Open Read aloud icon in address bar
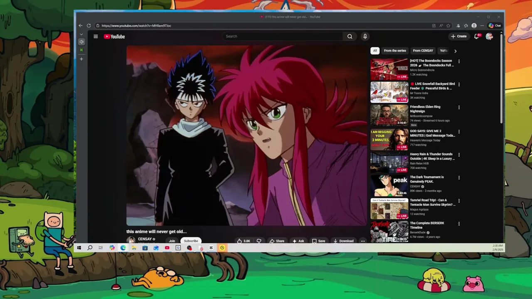The width and height of the screenshot is (532, 299). pos(441,26)
